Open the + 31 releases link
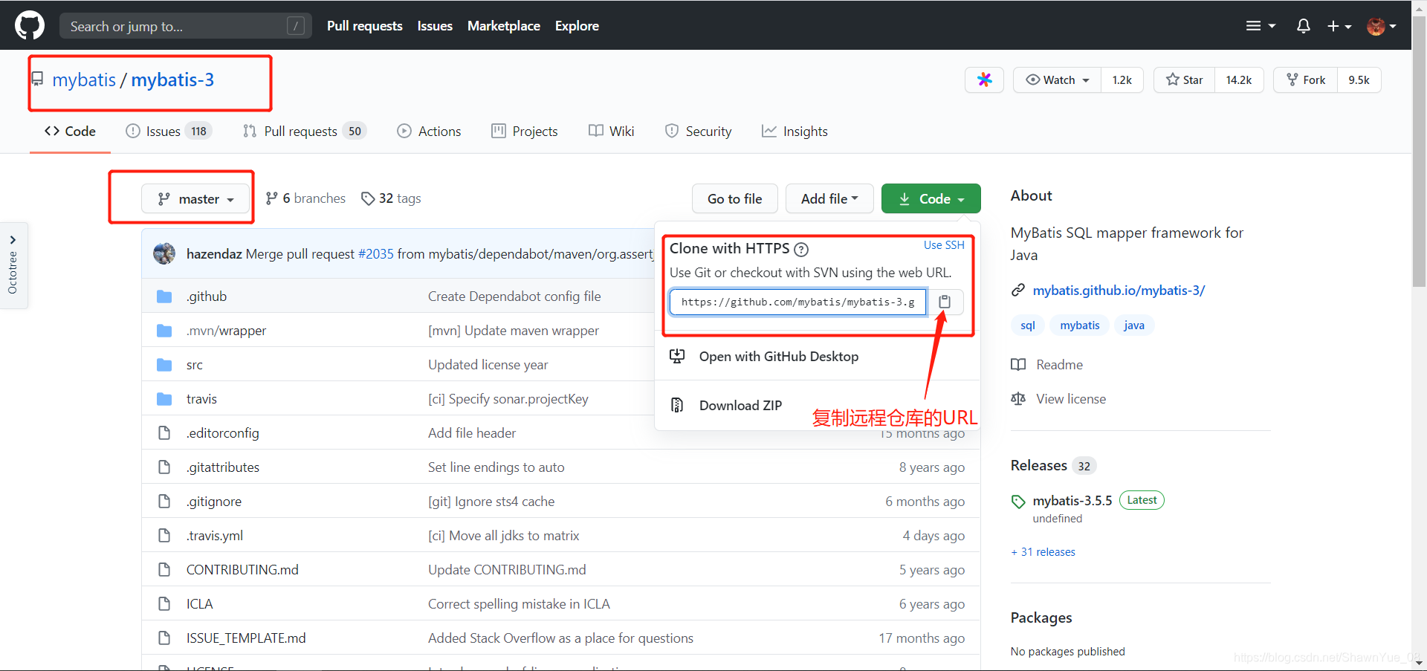 pos(1043,552)
